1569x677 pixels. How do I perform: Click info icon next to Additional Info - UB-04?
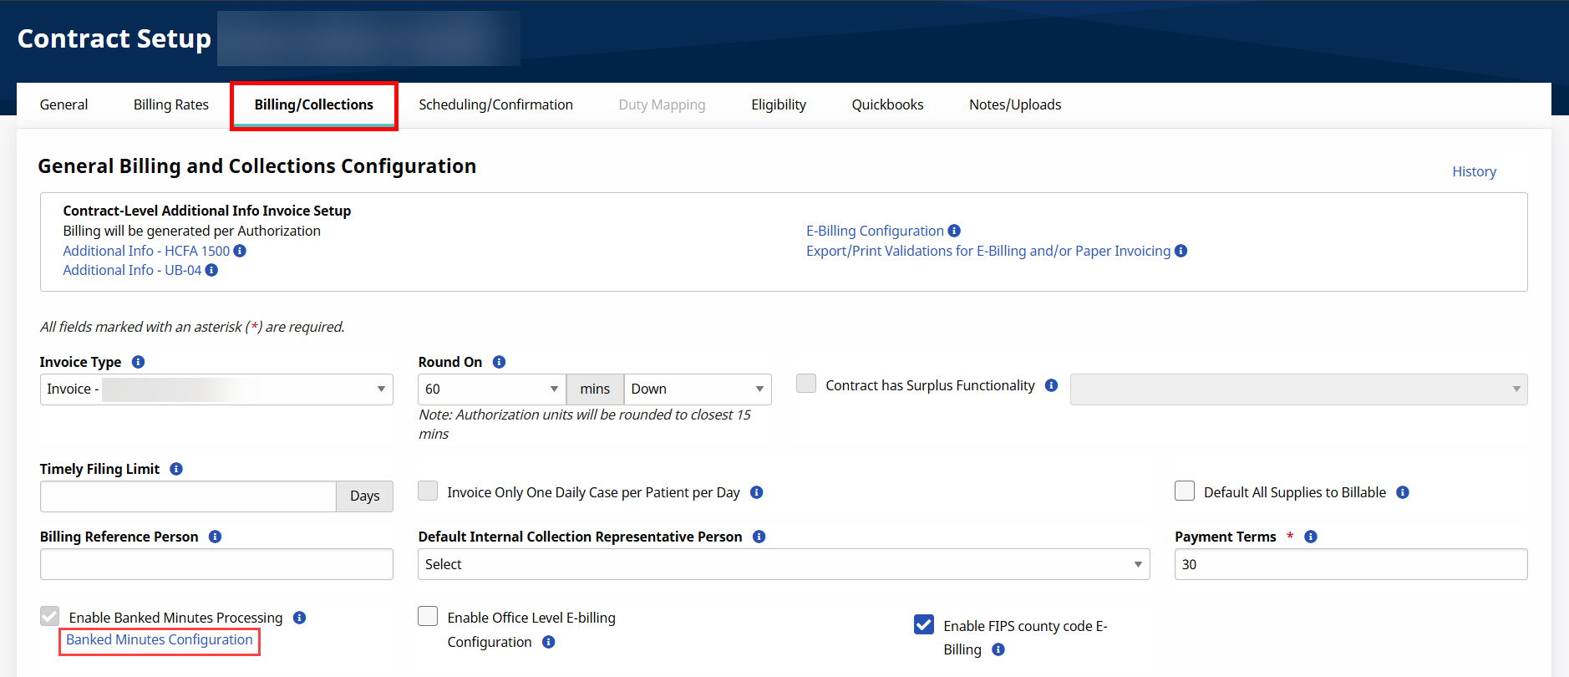point(211,270)
